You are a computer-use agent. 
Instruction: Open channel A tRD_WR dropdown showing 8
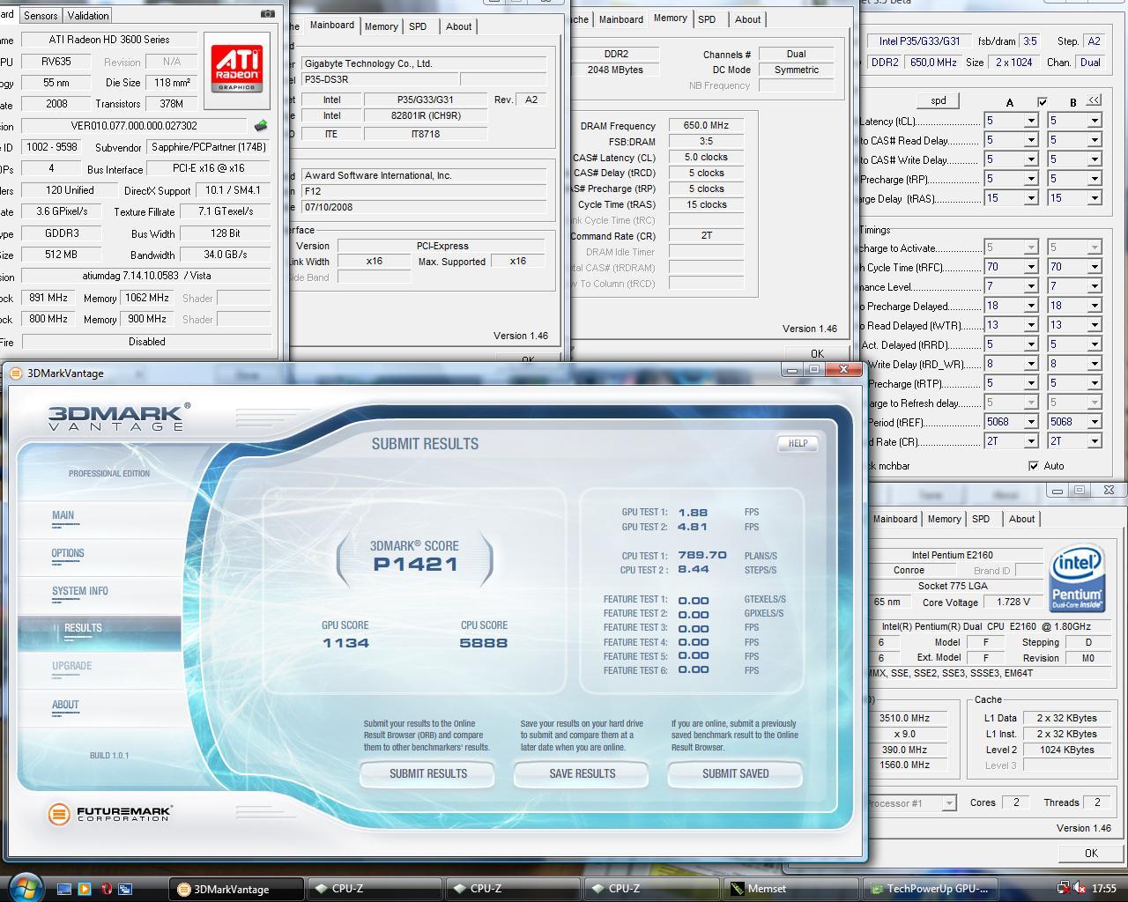tap(1029, 364)
